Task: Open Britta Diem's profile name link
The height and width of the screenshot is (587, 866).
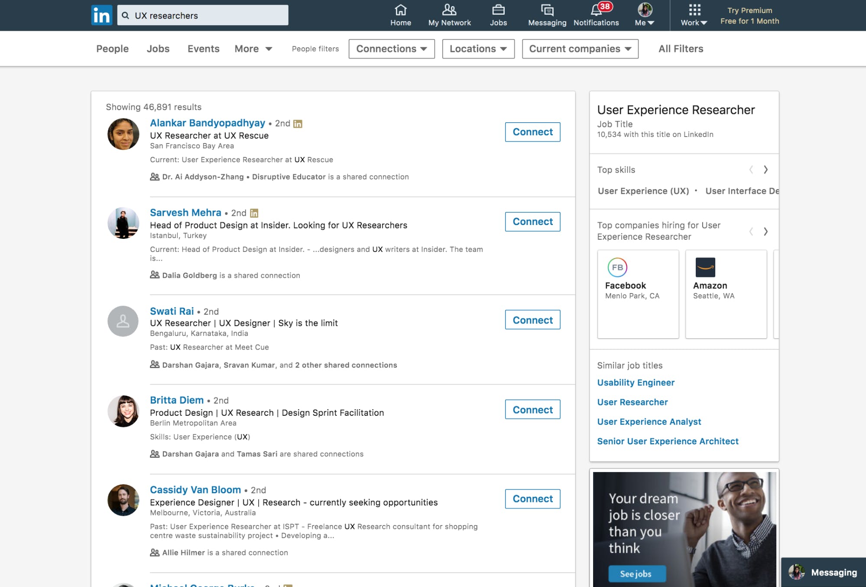Action: 177,400
